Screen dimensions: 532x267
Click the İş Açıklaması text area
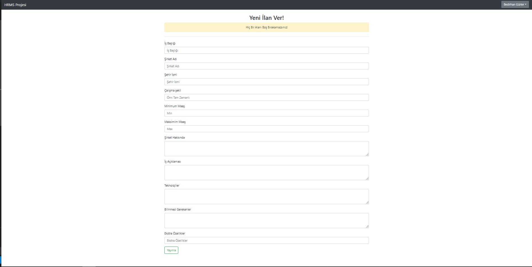(266, 172)
